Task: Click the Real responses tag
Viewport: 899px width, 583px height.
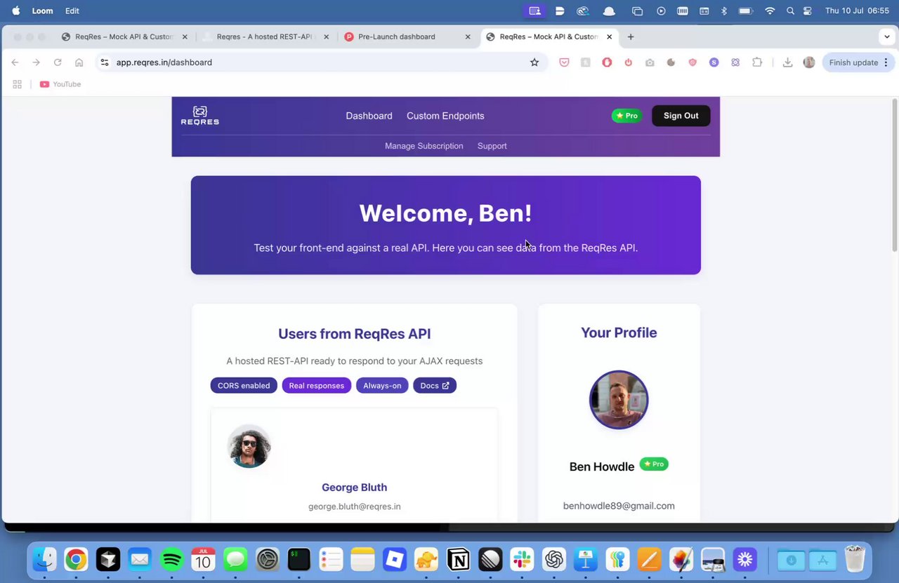Action: pos(316,385)
